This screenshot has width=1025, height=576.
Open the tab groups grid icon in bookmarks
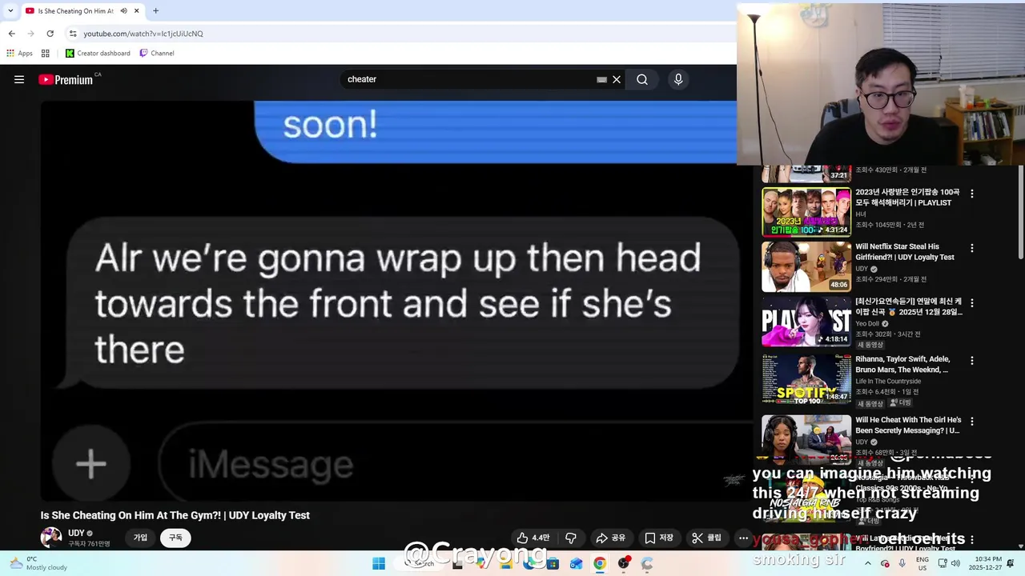click(46, 53)
